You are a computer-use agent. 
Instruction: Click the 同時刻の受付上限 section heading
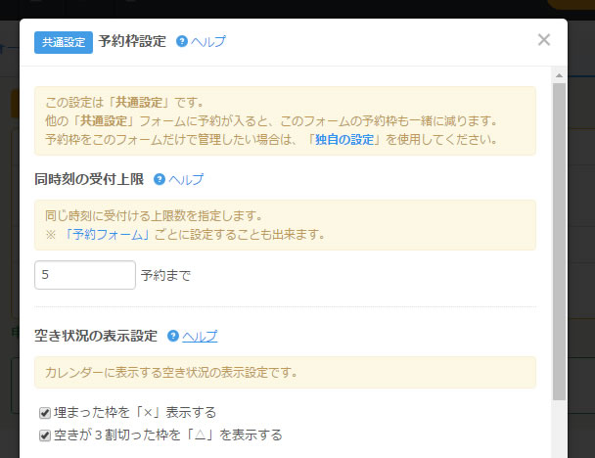click(x=89, y=180)
